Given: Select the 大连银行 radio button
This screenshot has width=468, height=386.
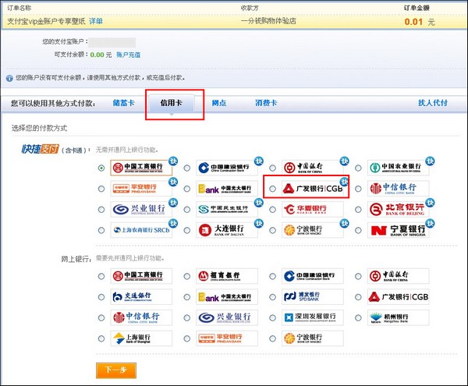Looking at the screenshot, I should [187, 230].
